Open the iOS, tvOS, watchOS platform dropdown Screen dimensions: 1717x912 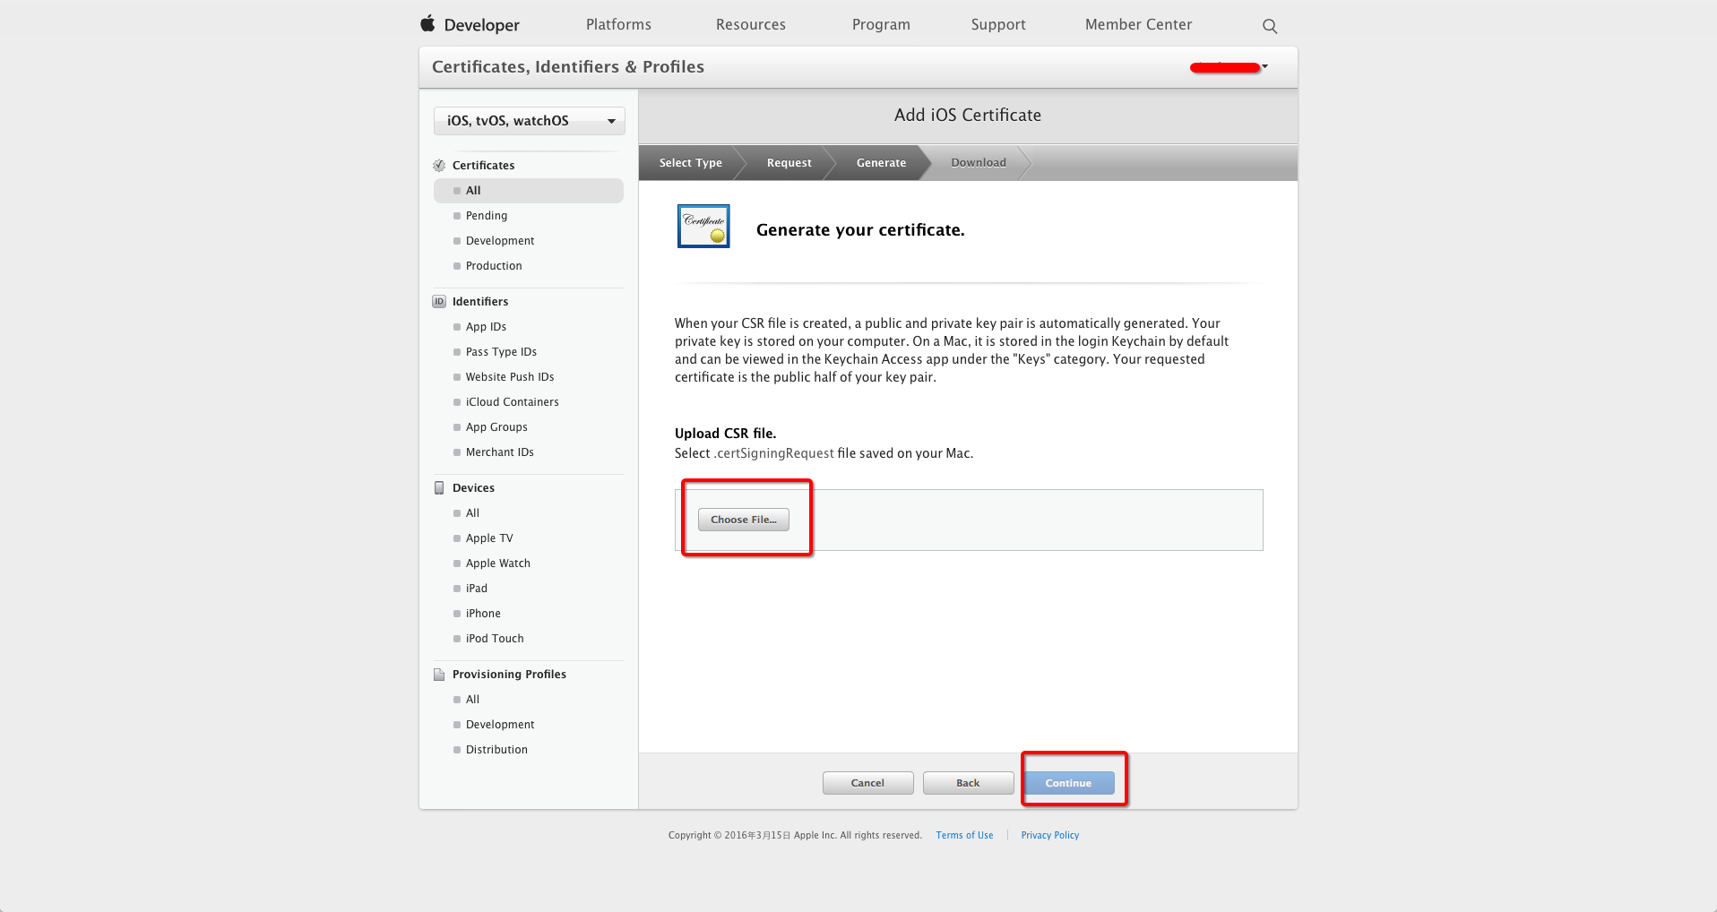point(530,121)
